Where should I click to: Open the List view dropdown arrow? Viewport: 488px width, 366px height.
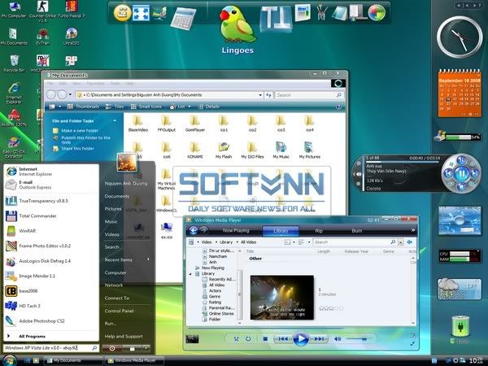point(190,107)
